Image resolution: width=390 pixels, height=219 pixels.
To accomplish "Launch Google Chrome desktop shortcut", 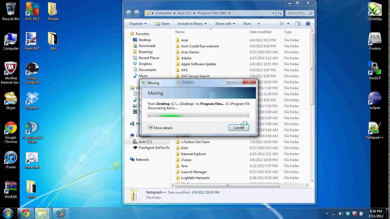I will pos(11,133).
